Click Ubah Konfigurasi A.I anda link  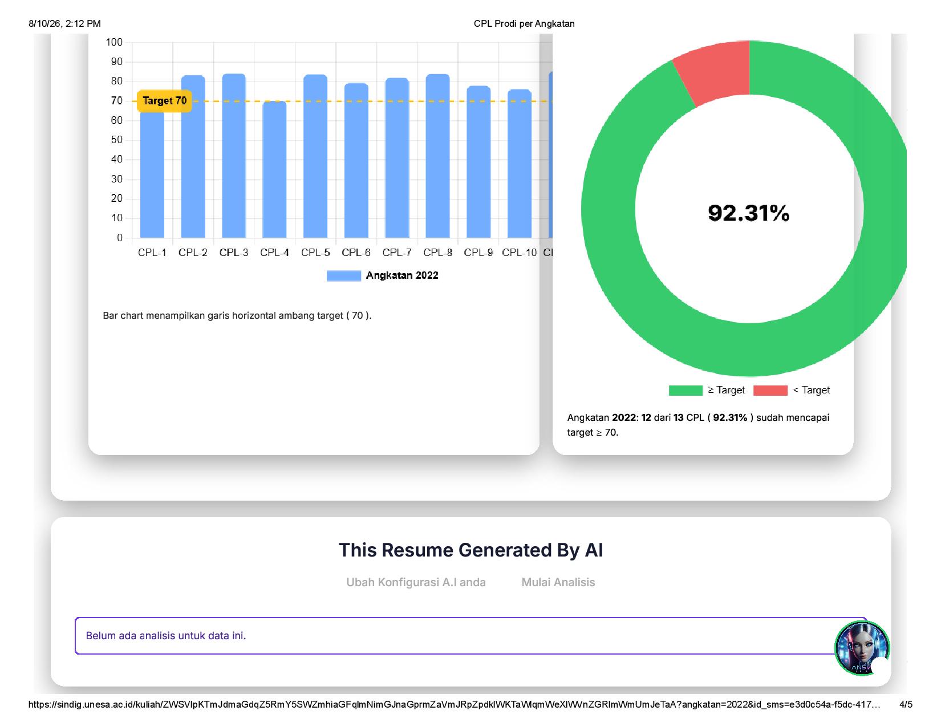416,582
